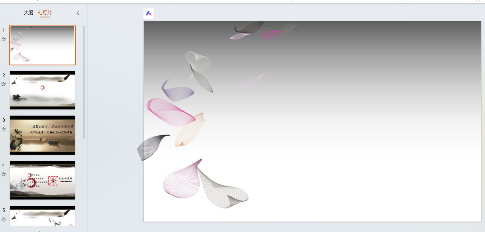
Task: Switch to the 大纲 outline tab
Action: (x=28, y=13)
